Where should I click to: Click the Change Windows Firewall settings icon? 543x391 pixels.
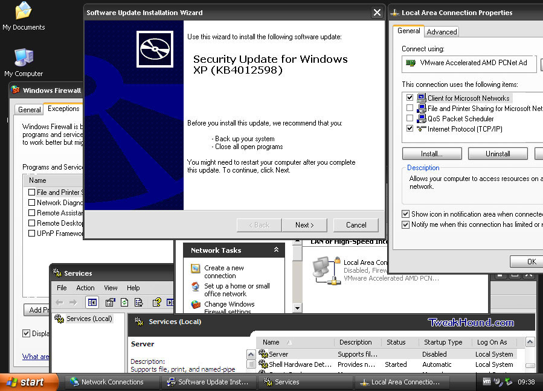tap(196, 305)
